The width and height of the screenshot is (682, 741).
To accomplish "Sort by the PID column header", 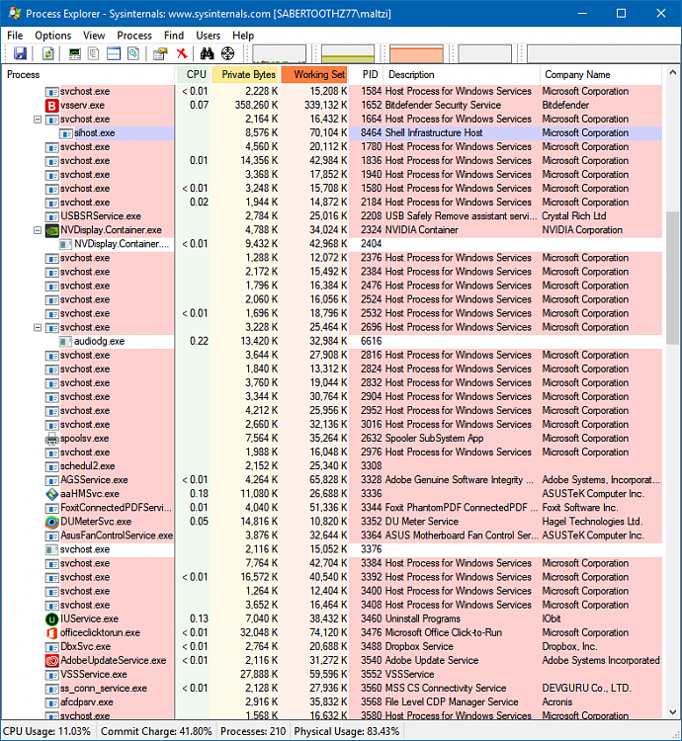I will [x=367, y=75].
